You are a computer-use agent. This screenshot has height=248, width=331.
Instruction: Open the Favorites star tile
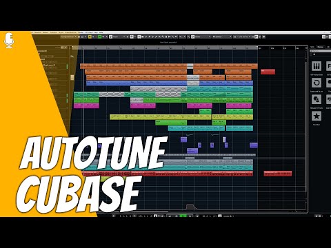(317, 116)
